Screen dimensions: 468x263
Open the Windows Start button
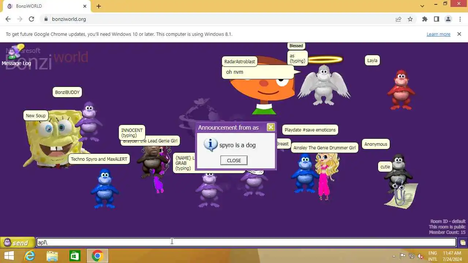pyautogui.click(x=9, y=256)
